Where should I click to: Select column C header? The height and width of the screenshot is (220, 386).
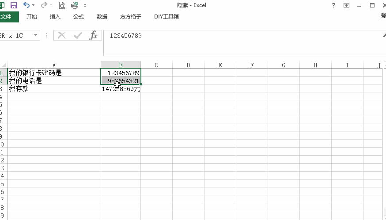pyautogui.click(x=156, y=65)
